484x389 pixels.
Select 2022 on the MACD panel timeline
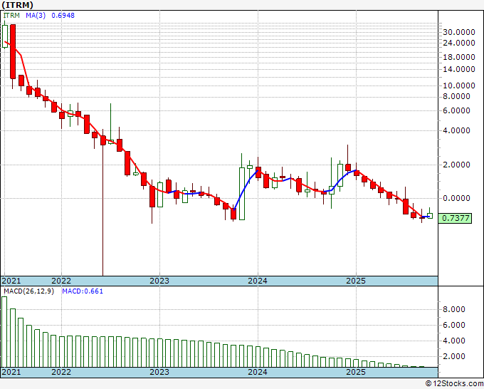[61, 372]
